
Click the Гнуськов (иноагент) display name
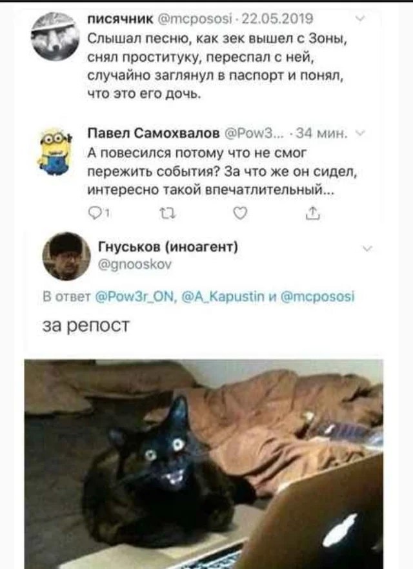click(168, 247)
